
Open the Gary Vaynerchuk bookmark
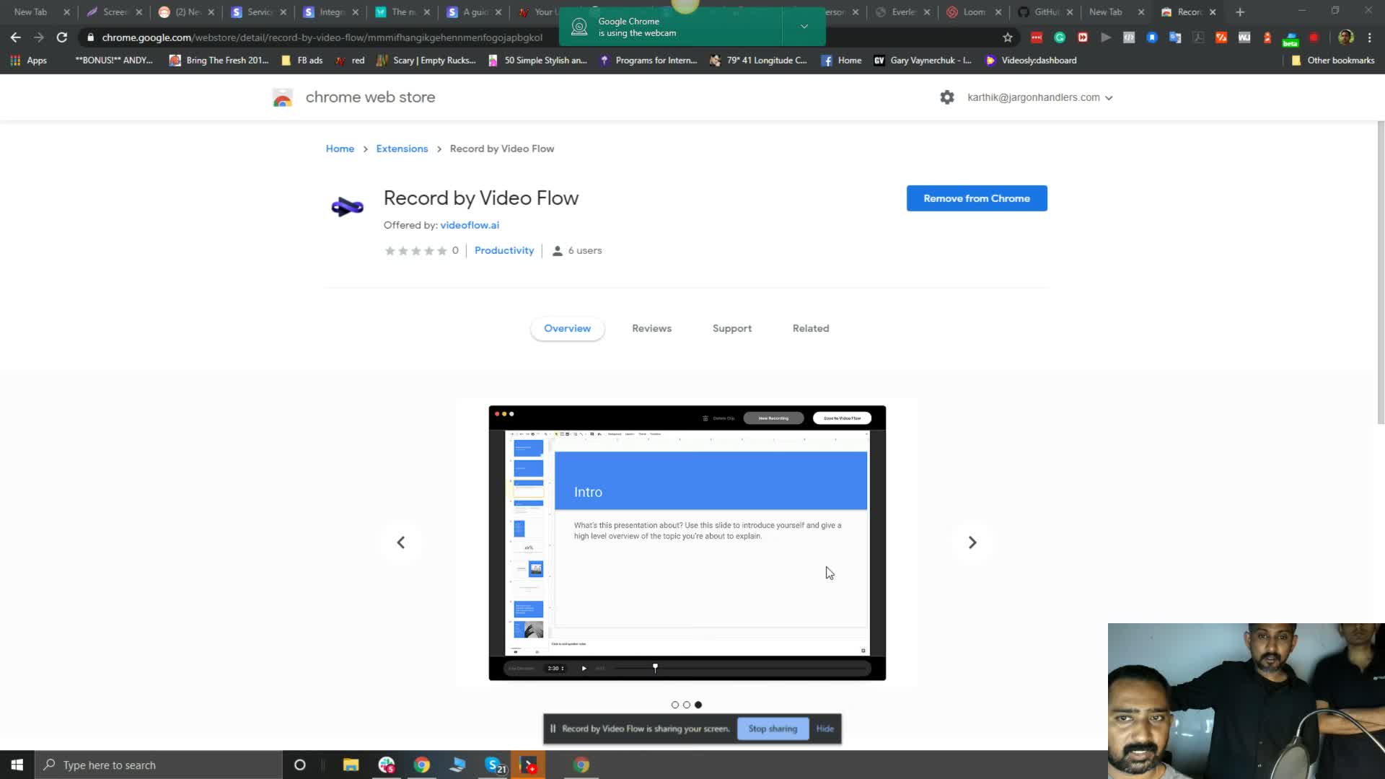(923, 61)
